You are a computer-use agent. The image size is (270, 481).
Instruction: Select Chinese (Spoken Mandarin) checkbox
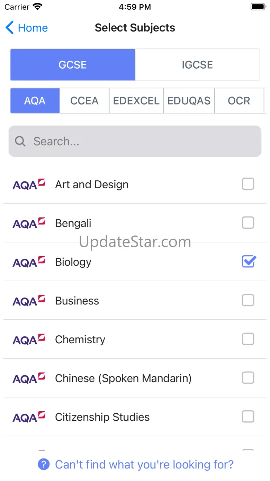[x=248, y=378]
